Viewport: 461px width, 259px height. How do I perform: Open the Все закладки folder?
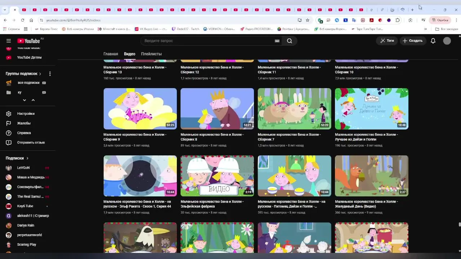point(447,29)
